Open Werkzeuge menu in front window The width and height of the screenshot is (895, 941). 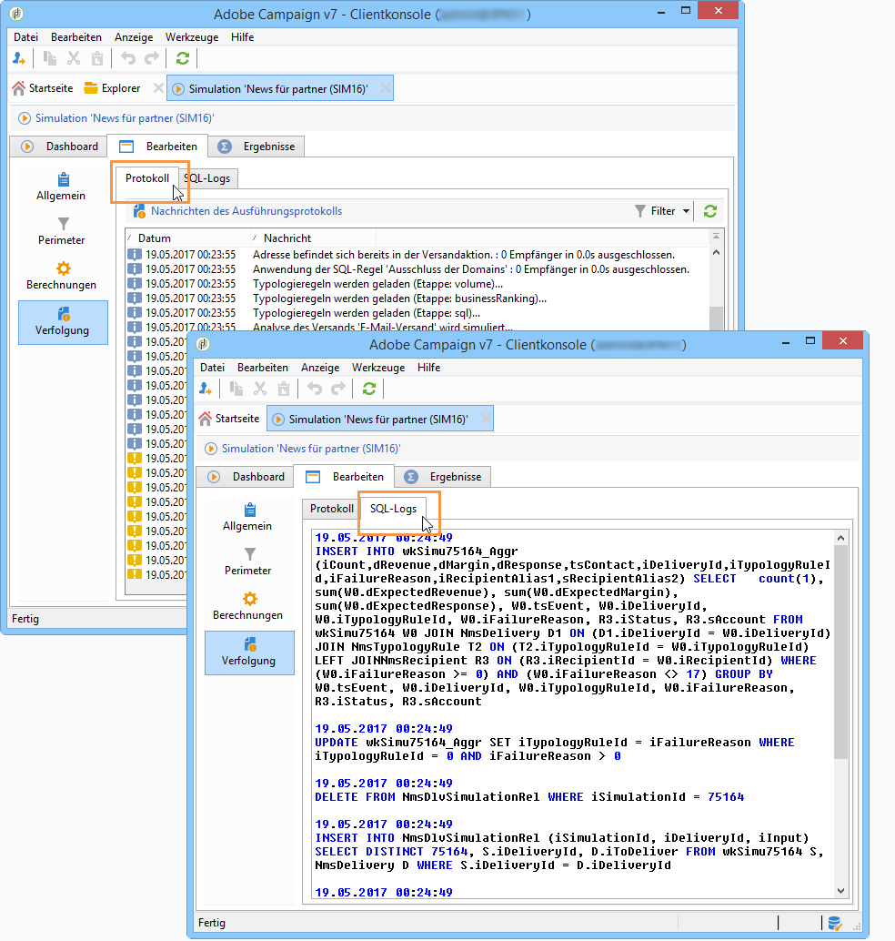click(377, 368)
